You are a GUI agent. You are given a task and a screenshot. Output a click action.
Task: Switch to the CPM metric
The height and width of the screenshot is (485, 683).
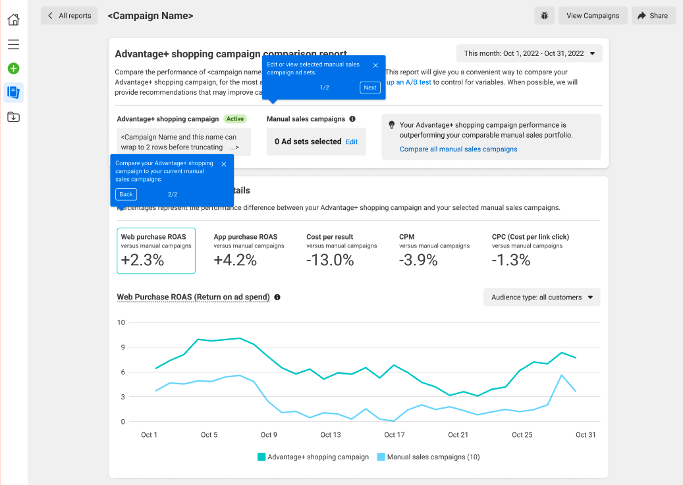[x=434, y=251]
